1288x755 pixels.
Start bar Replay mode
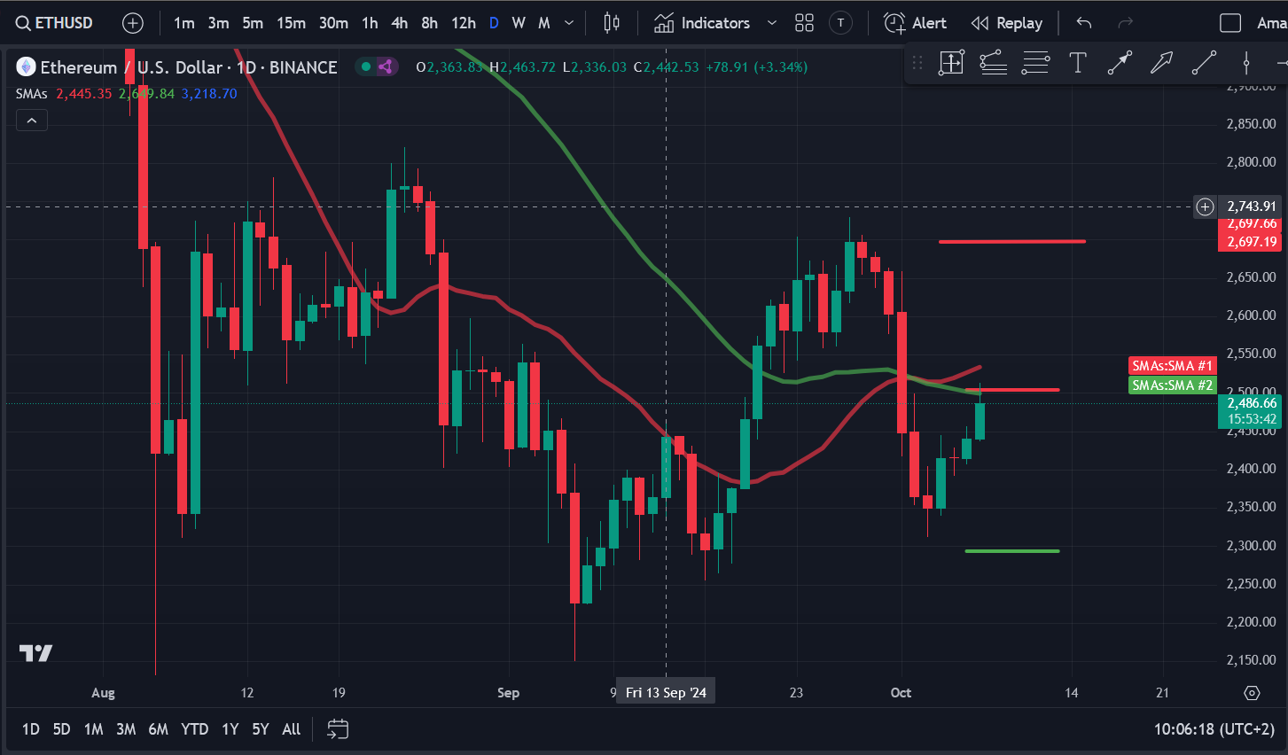pyautogui.click(x=1006, y=23)
